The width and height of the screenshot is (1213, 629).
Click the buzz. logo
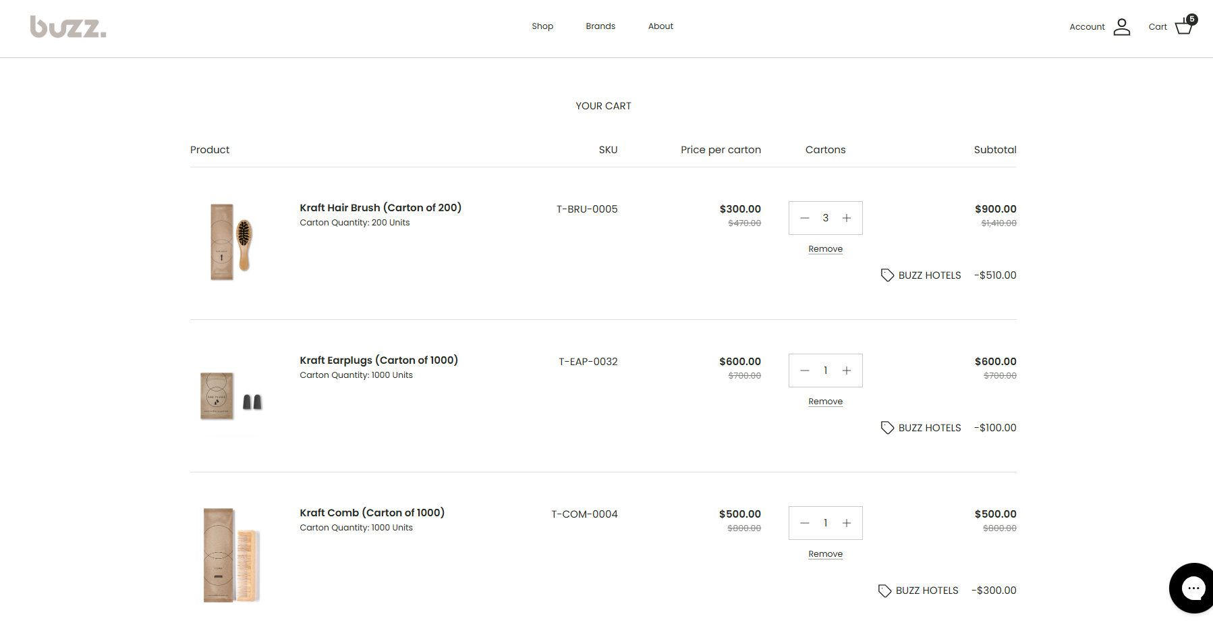point(68,27)
